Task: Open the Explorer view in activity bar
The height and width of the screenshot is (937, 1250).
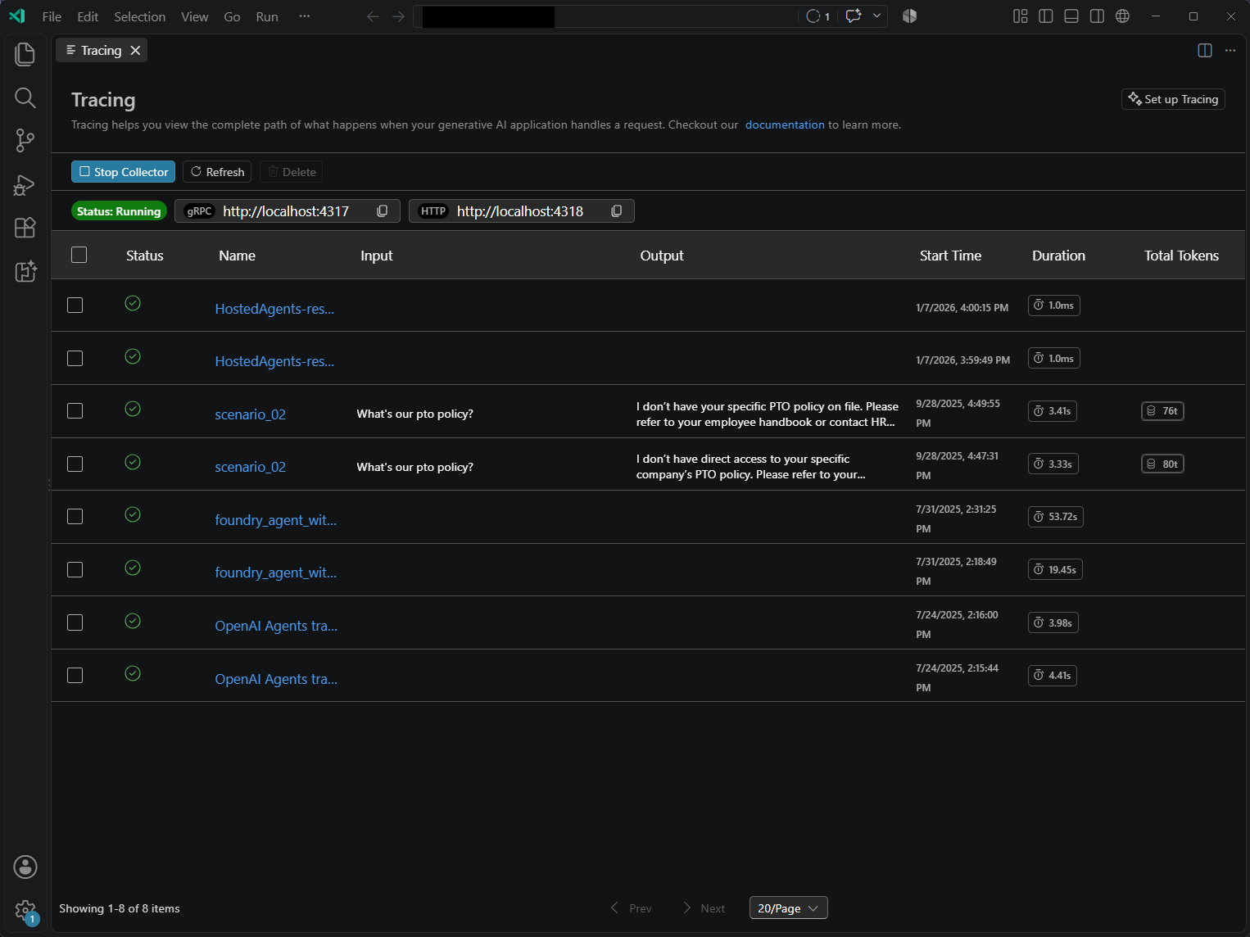Action: click(25, 54)
